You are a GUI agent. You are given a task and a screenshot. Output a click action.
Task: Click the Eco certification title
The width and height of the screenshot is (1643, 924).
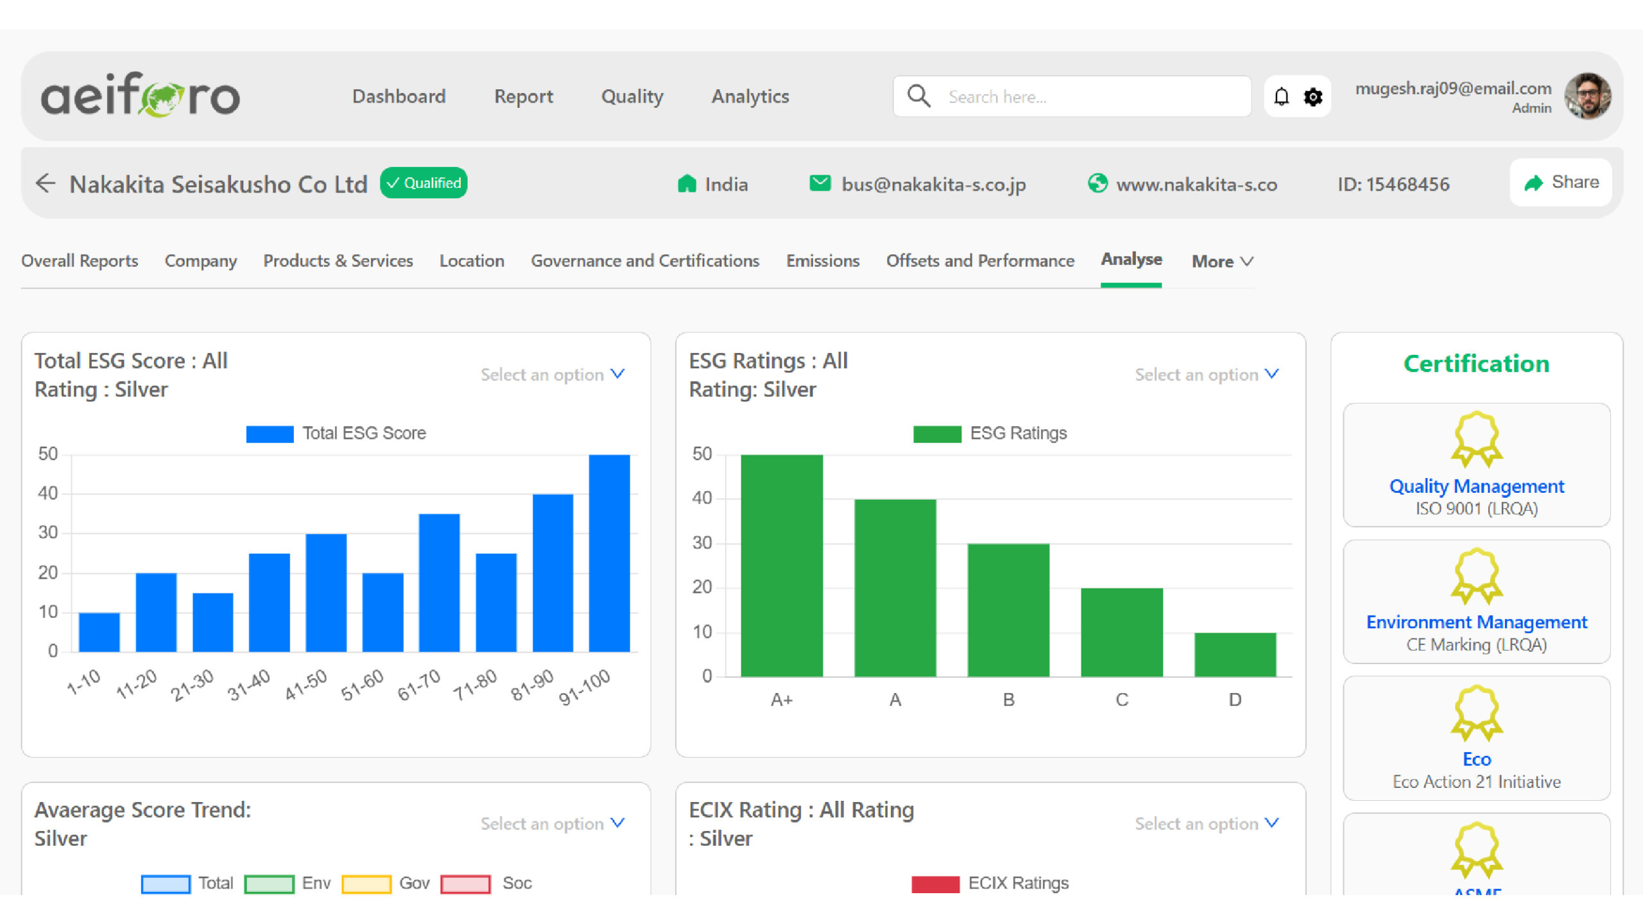pyautogui.click(x=1477, y=759)
